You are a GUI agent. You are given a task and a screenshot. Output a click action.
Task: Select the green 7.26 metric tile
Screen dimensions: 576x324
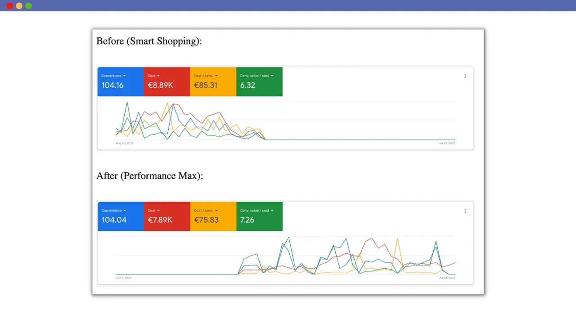[x=259, y=216]
